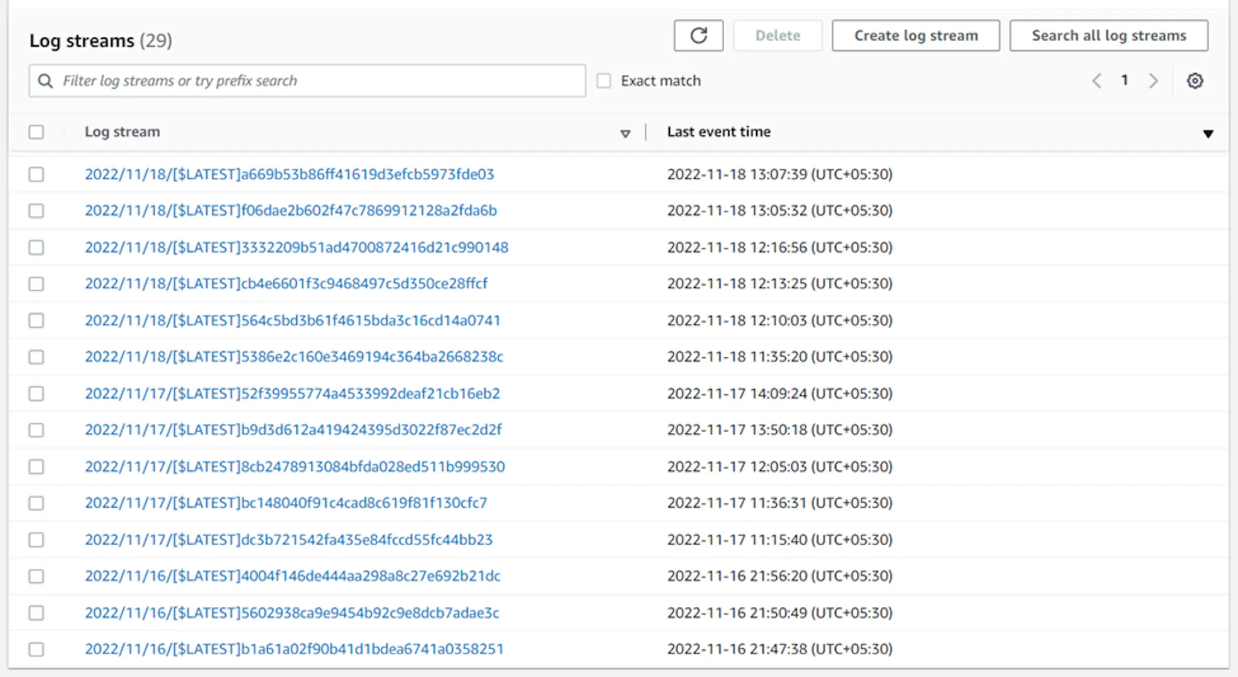Tick checkbox for stream b1a61a02f90b
This screenshot has width=1238, height=677.
click(36, 649)
